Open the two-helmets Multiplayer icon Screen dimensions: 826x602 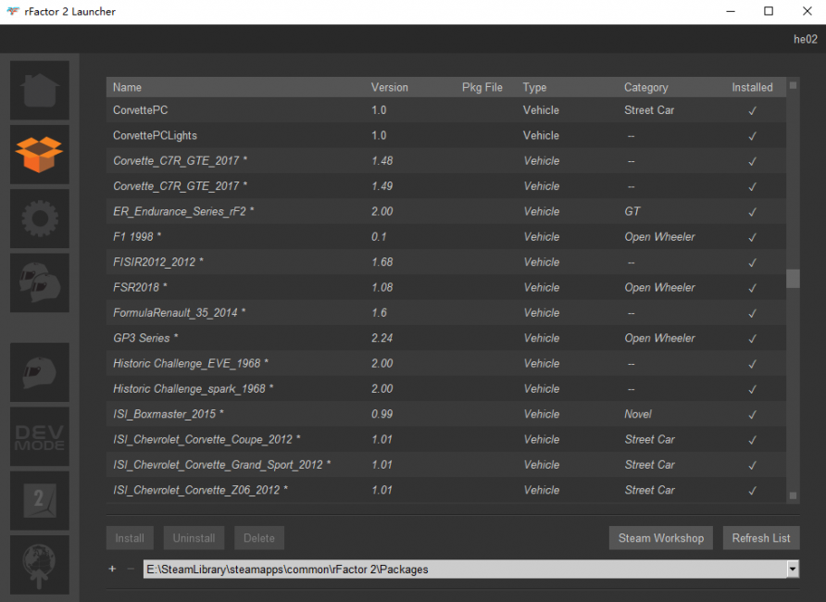(x=40, y=282)
